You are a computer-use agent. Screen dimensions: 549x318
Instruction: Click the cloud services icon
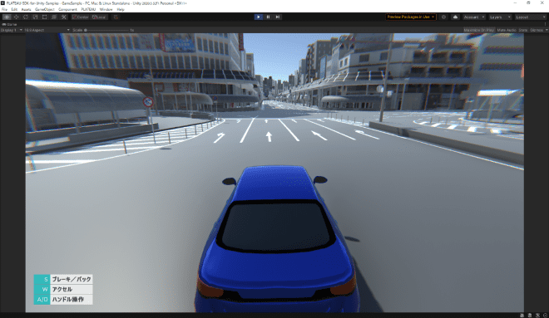tap(455, 17)
